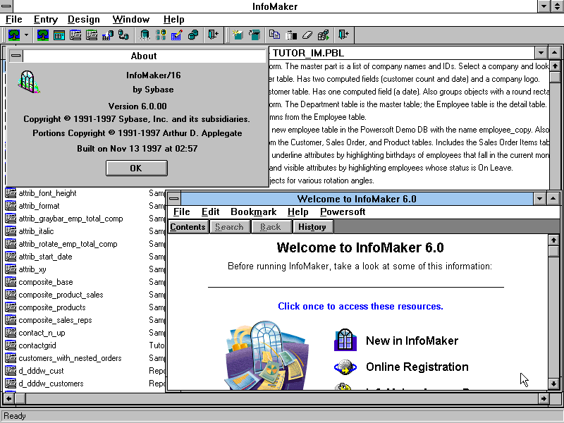Click the report icon beside d_dddw_cust

[x=11, y=371]
